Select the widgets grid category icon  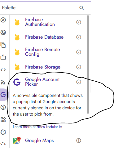click(3, 120)
